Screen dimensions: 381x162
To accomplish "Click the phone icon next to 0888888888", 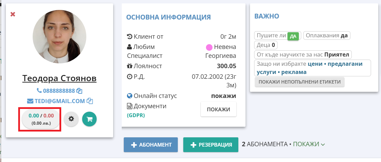I will point(39,91).
